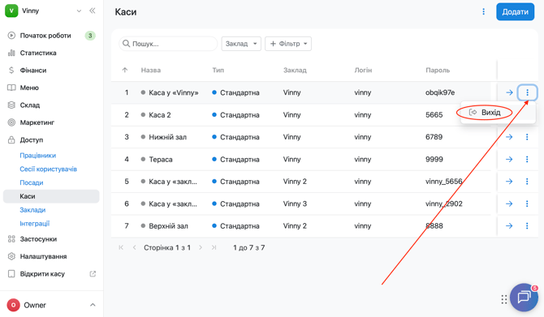Open the three-dot menu next to Додати
The image size is (544, 317).
(x=483, y=12)
